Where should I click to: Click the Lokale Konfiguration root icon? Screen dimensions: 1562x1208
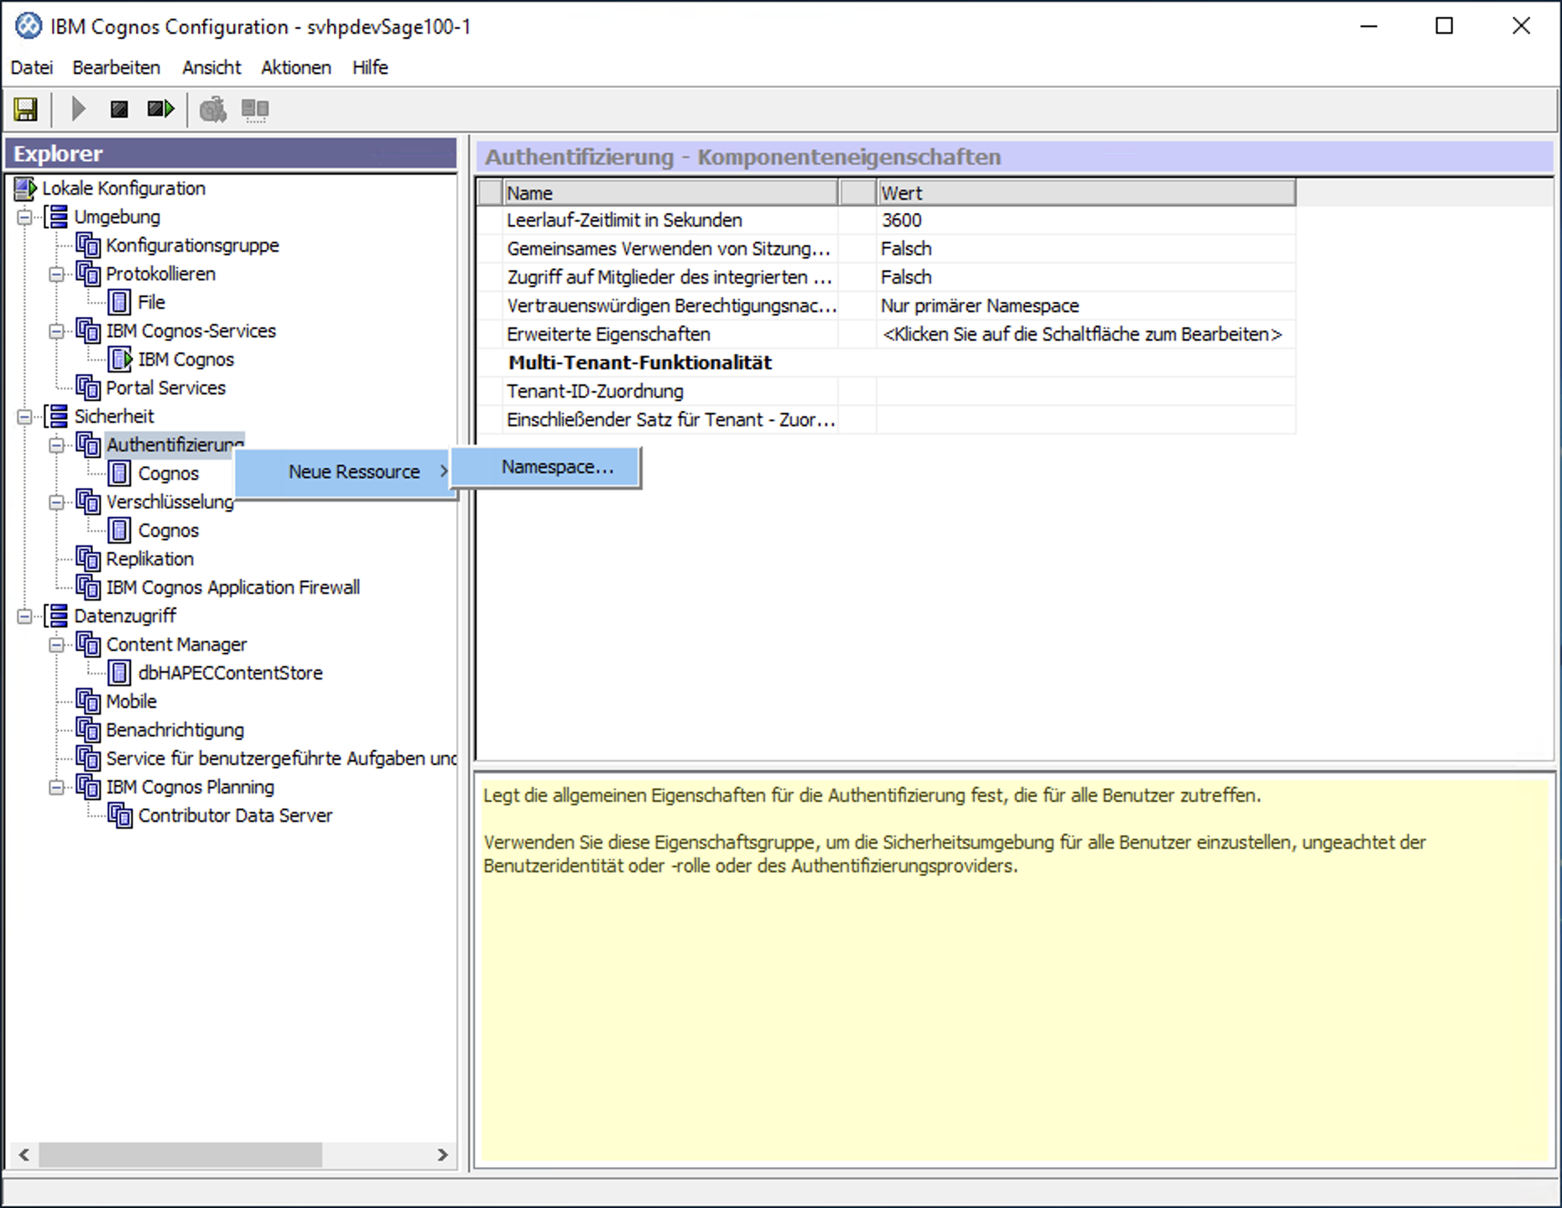click(x=25, y=189)
